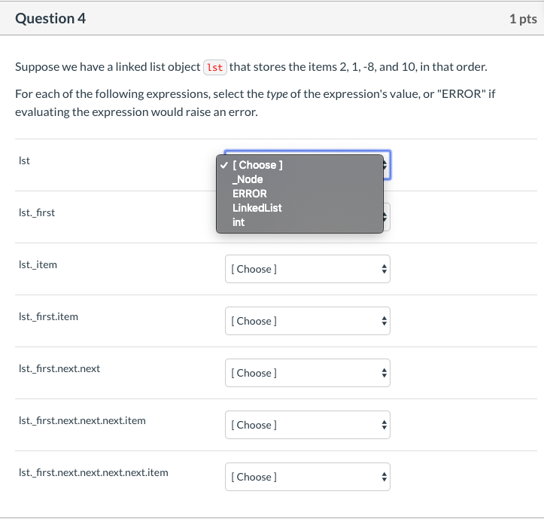Choose ERROR from the open dropdown list
Screen dimensions: 544x522
point(250,194)
